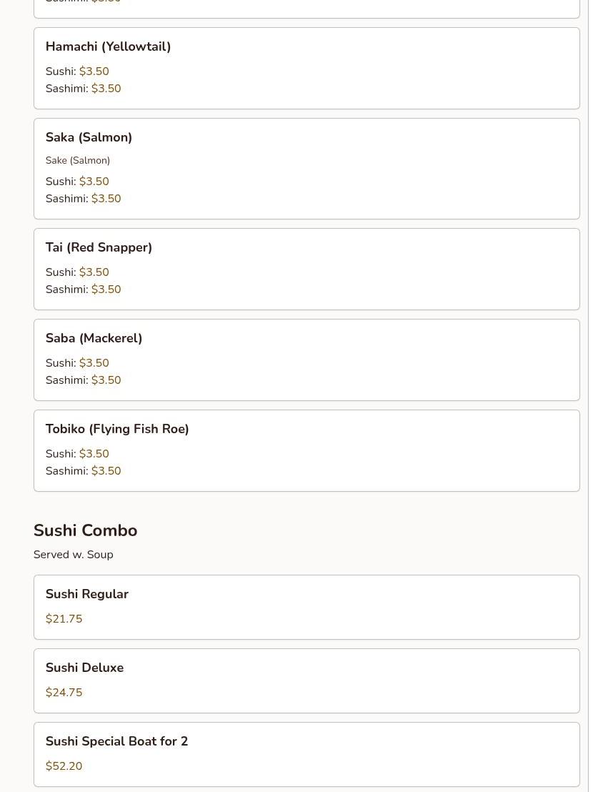Click the Served w. Soup note

[73, 555]
